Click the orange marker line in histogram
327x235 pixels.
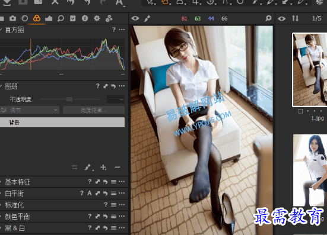click(31, 54)
